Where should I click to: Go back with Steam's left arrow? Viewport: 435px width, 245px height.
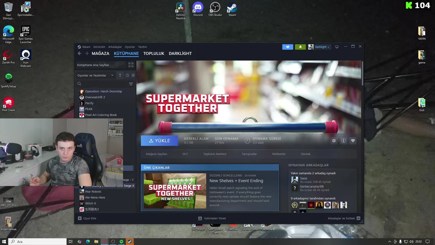tap(80, 53)
